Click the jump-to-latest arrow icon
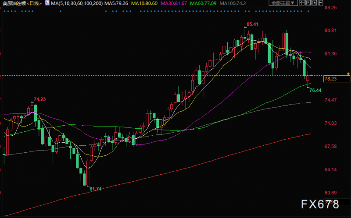The width and height of the screenshot is (351, 218). [x=320, y=3]
